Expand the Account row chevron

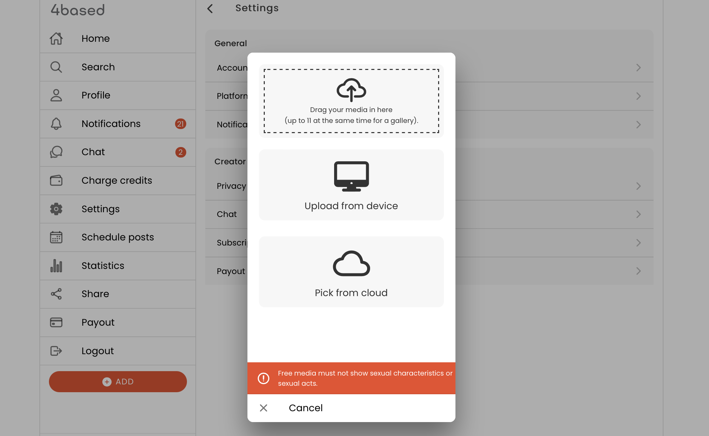point(638,68)
